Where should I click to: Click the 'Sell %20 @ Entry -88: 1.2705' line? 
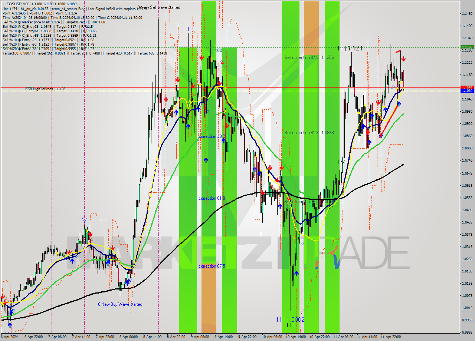(48, 49)
